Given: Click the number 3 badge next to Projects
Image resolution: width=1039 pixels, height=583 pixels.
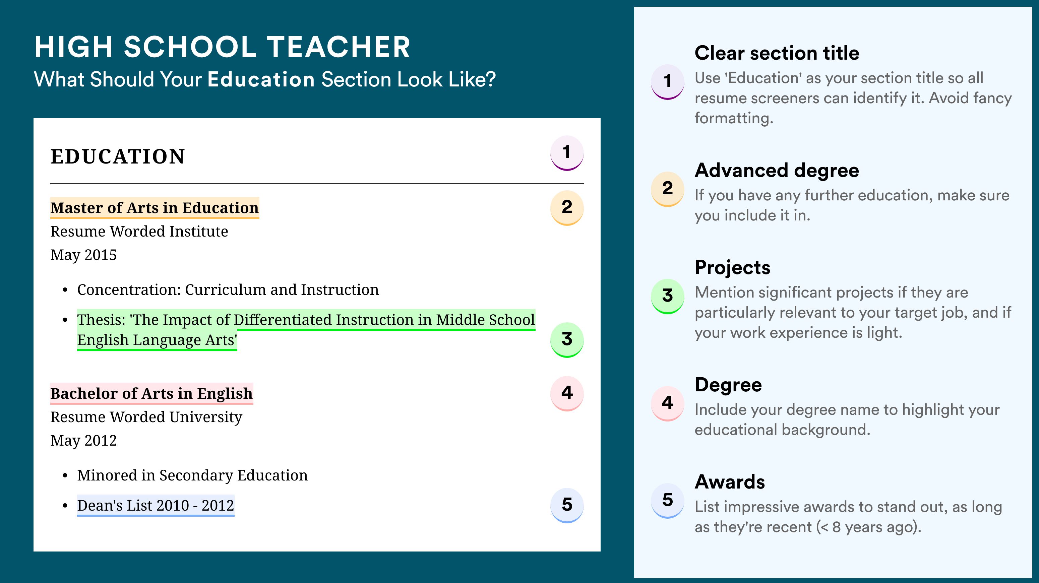Looking at the screenshot, I should click(668, 296).
